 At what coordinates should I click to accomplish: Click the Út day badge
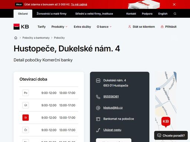[26, 105]
